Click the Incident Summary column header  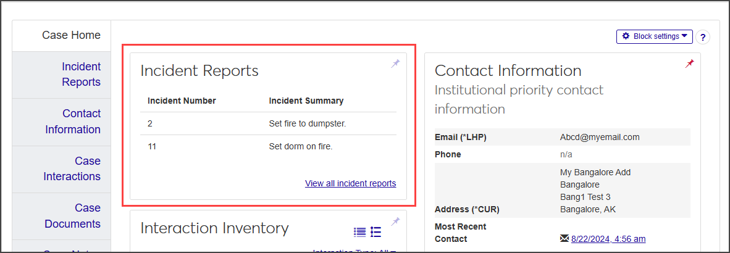(x=306, y=101)
